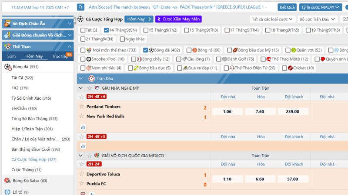Check Cricket (10) checkbox

click(284, 68)
